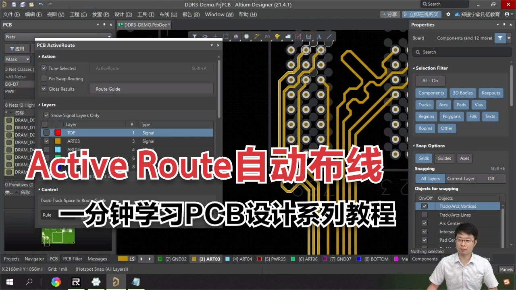Click the Save All icon

(x=23, y=4)
